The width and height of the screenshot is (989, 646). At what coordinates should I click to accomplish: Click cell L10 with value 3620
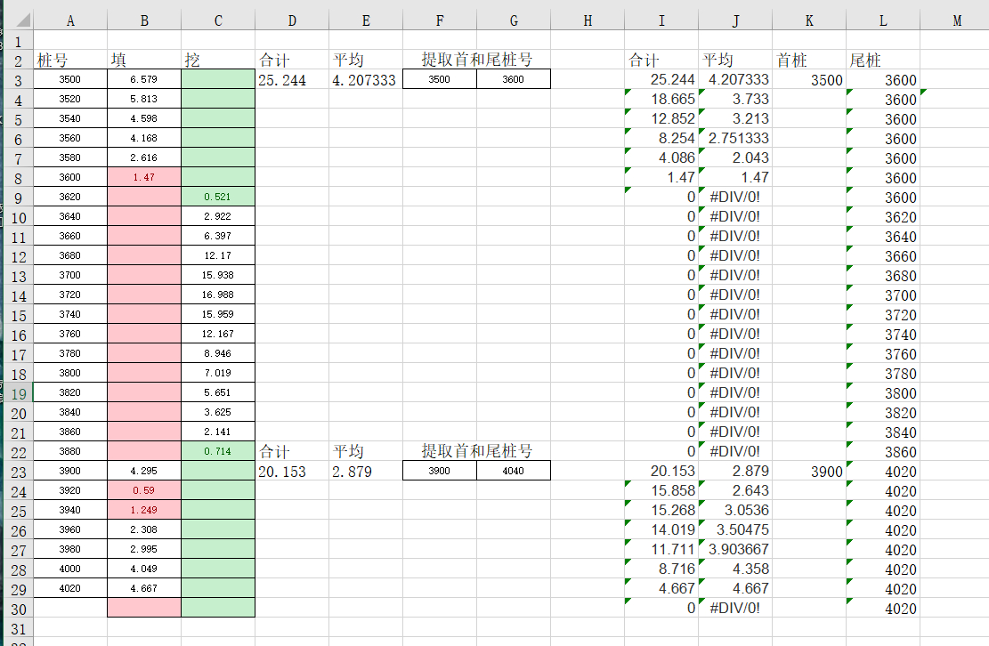(883, 216)
